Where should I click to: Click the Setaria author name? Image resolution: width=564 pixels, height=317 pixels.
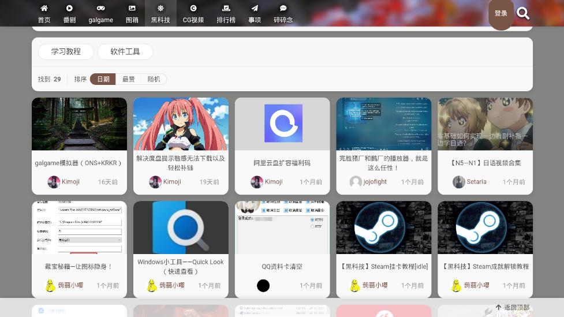click(x=477, y=182)
